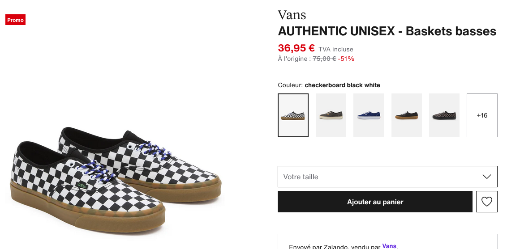Click the crossed-out 75,00 € original price
The height and width of the screenshot is (249, 520).
324,59
